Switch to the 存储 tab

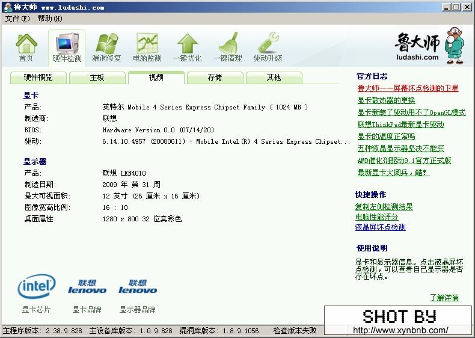tap(215, 78)
